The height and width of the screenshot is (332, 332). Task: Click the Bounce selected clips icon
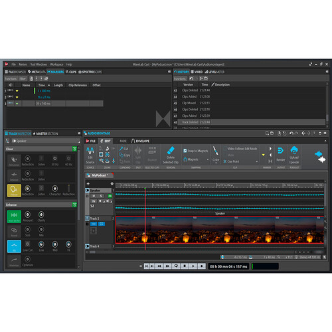152,151
